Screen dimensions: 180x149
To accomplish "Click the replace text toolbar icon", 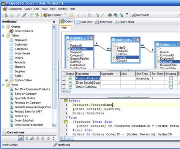I will pos(122,15).
